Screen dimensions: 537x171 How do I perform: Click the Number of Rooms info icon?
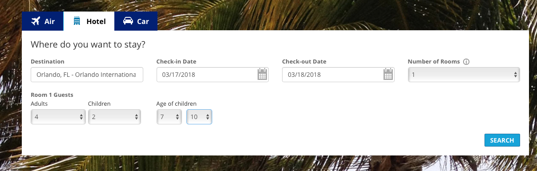(466, 62)
